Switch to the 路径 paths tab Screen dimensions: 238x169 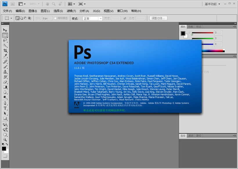click(x=199, y=136)
